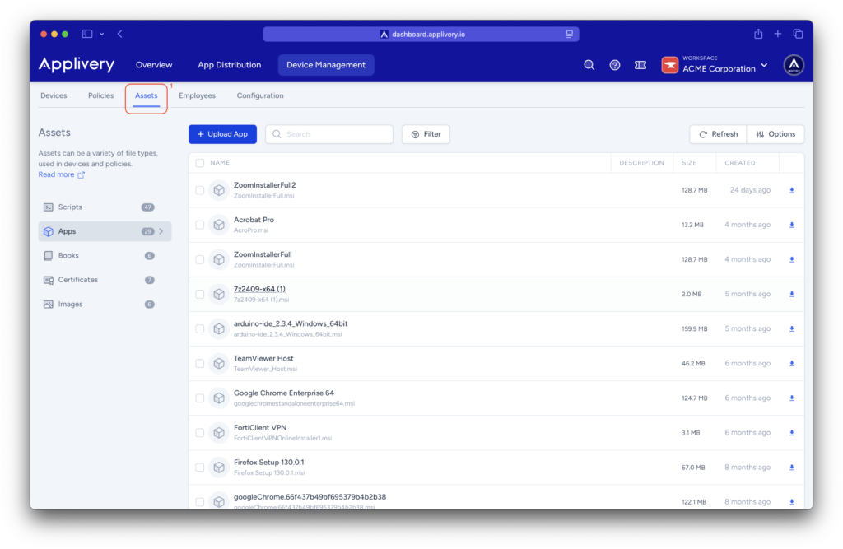Tick checkbox of ZoomInstallerFull, 4 months ago

200,260
